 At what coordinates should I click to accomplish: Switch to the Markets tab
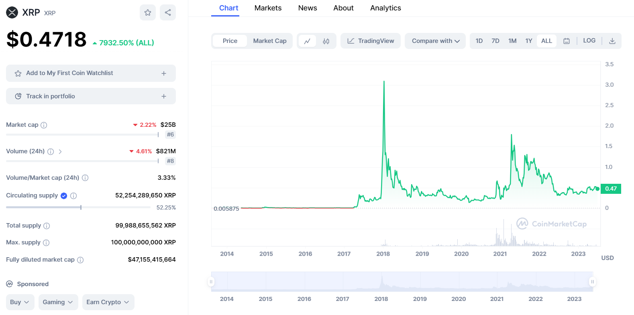click(x=268, y=8)
